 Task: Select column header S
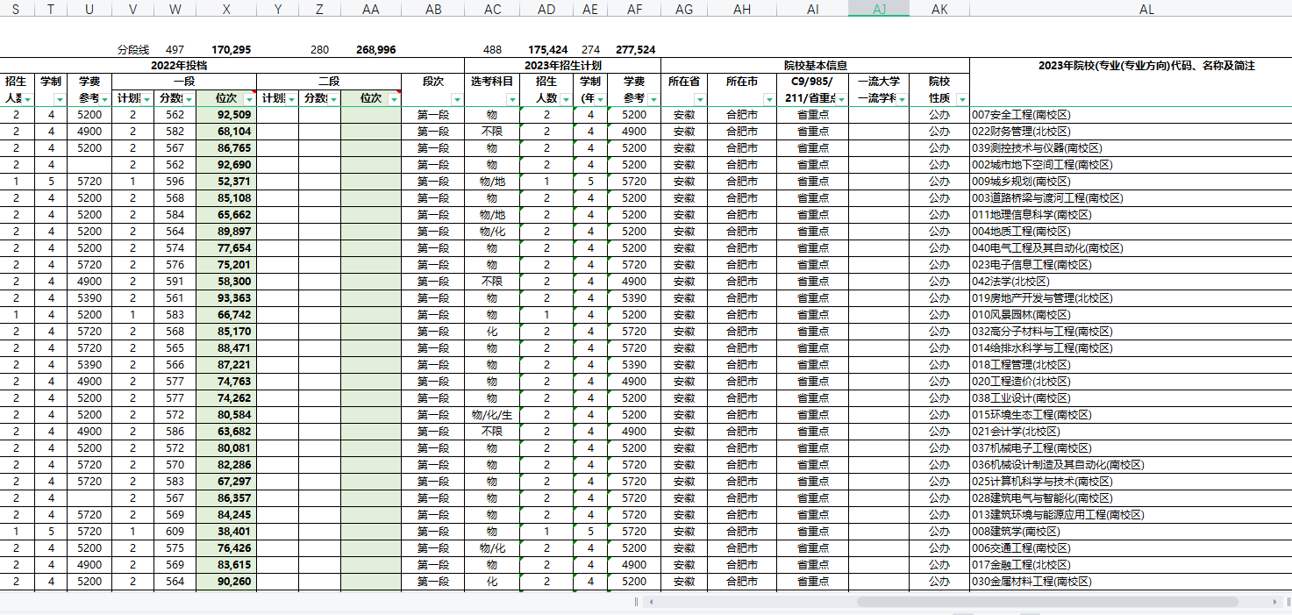[17, 8]
